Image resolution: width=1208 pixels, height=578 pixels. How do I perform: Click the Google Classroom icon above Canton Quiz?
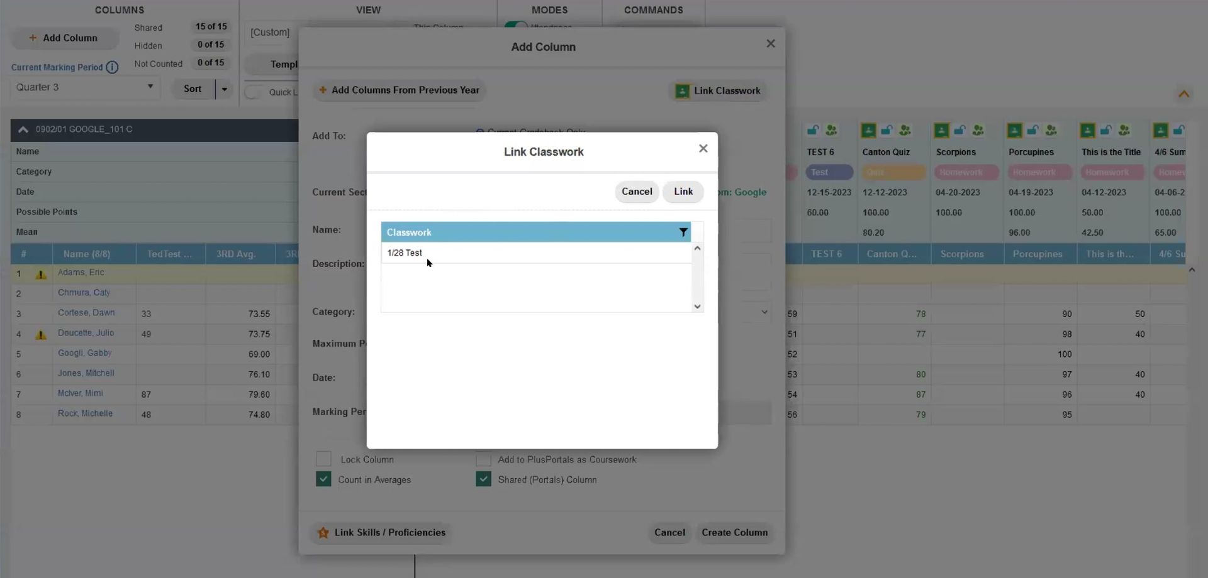pos(868,130)
